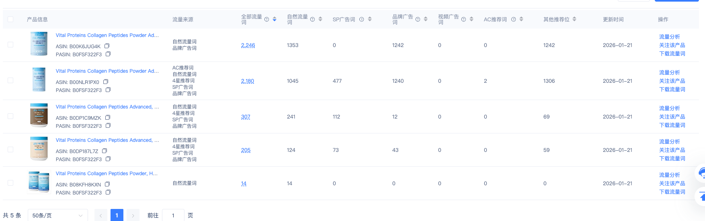705x221 pixels.
Task: Check the row checkbox for ASIN B0DP187L7Z
Action: [x=10, y=149]
